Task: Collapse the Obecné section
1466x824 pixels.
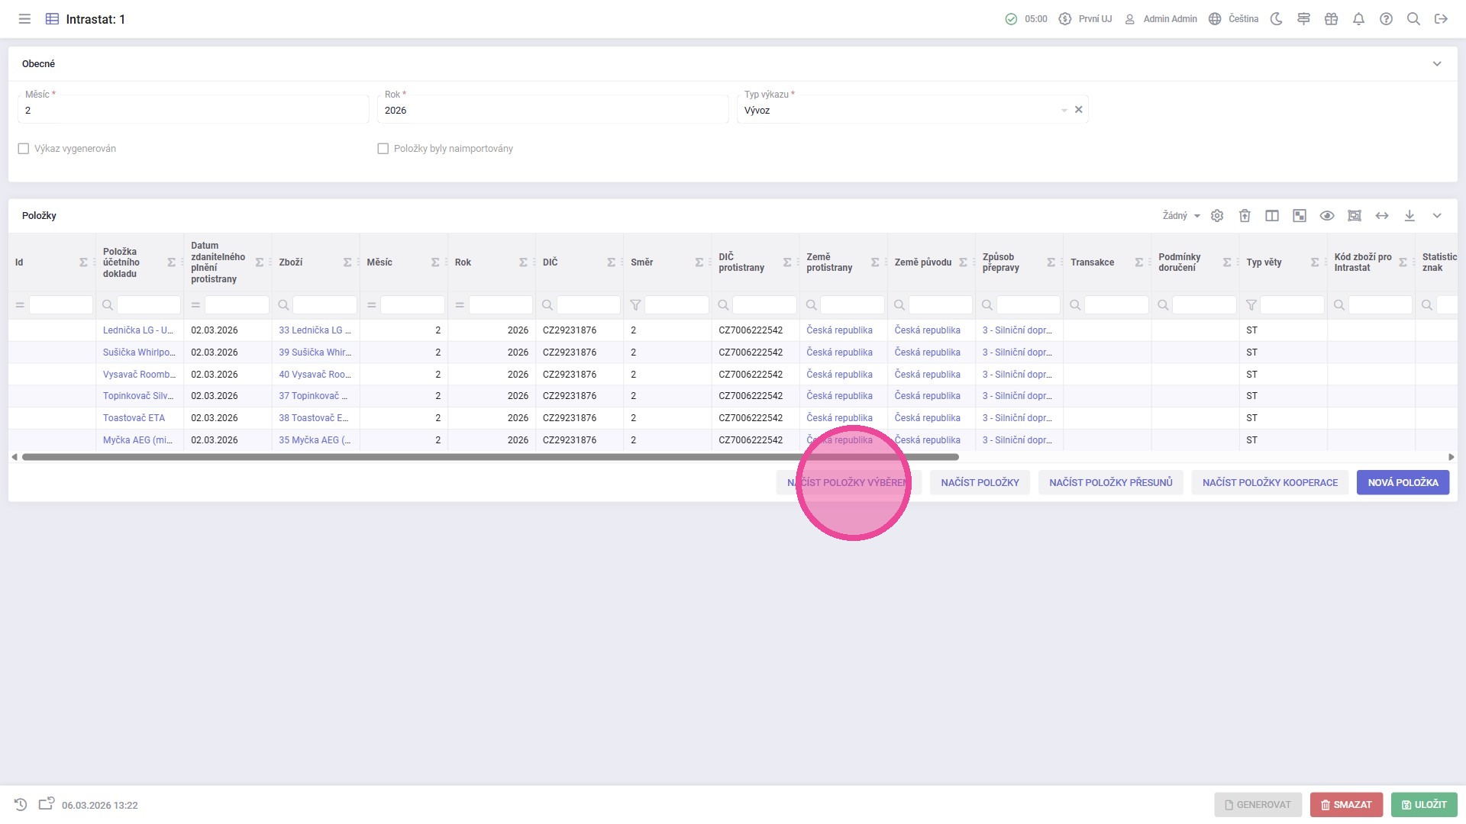Action: [1437, 64]
